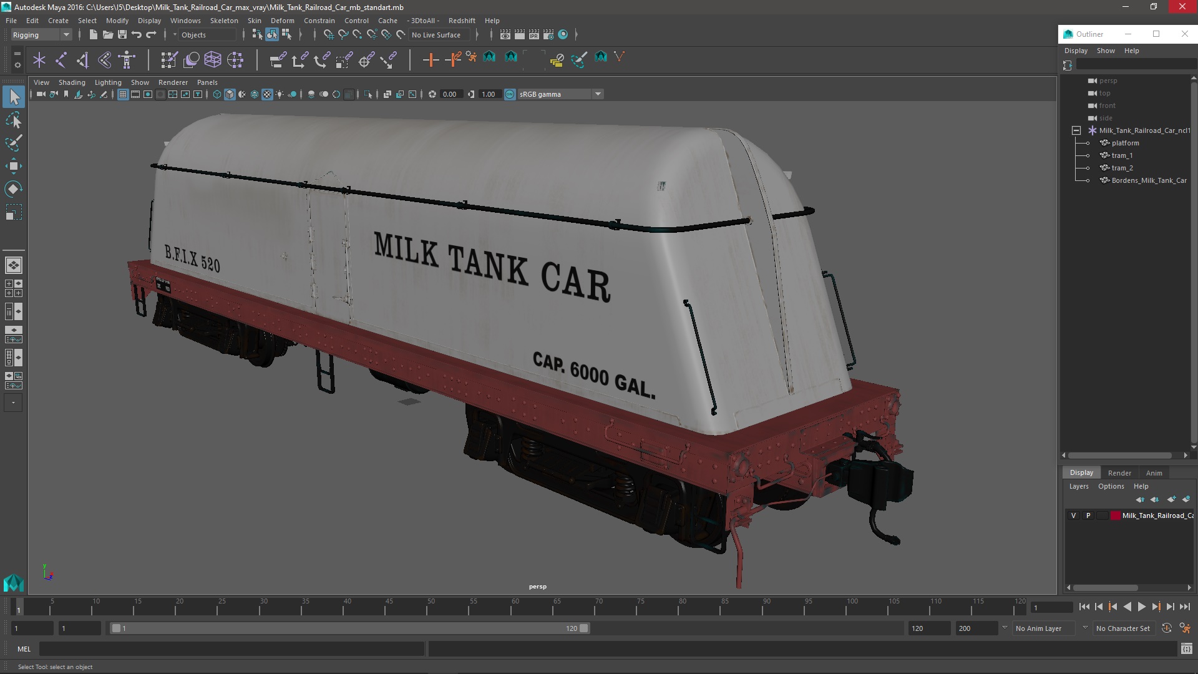Save the scene with floppy icon
The height and width of the screenshot is (674, 1198).
point(122,35)
